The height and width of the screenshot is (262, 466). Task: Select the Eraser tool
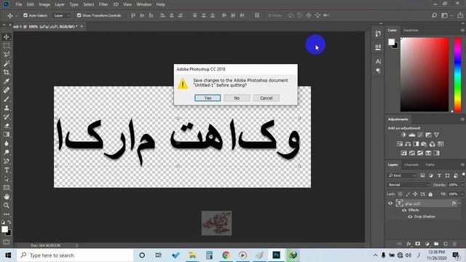[x=7, y=126]
